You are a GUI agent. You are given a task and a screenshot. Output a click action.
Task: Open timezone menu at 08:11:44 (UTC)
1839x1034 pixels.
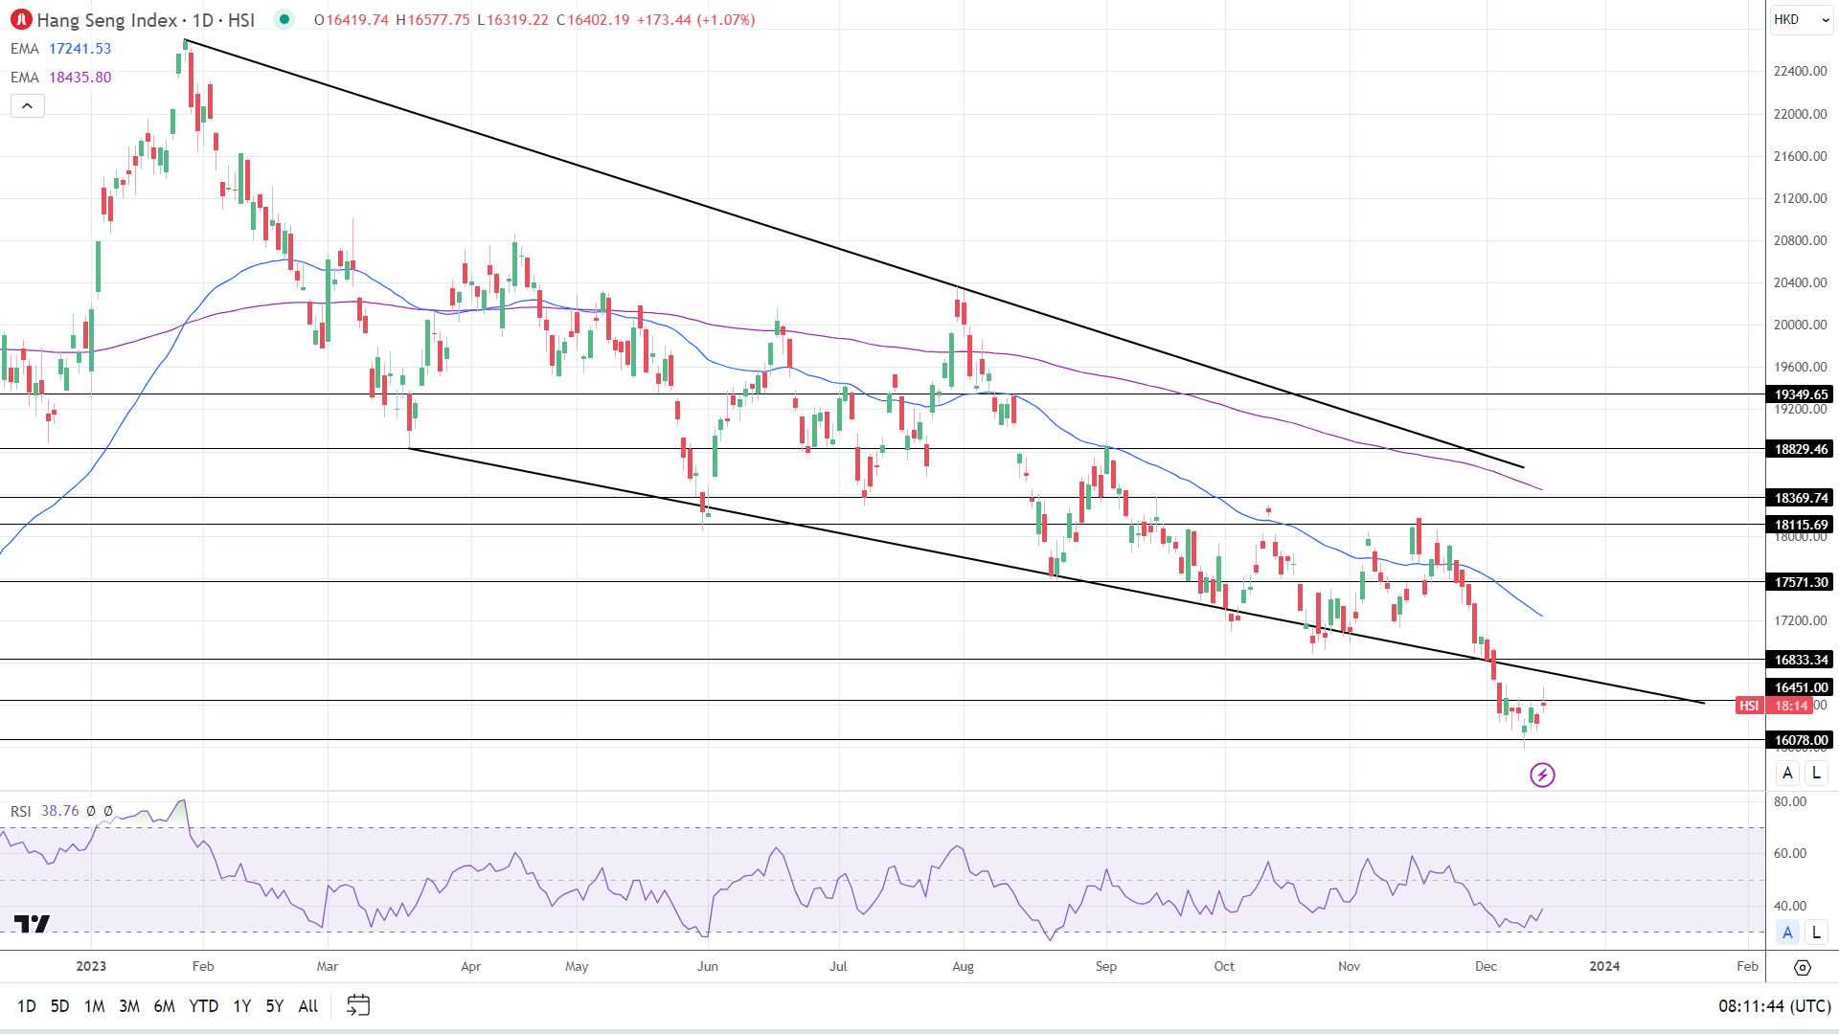coord(1775,1005)
